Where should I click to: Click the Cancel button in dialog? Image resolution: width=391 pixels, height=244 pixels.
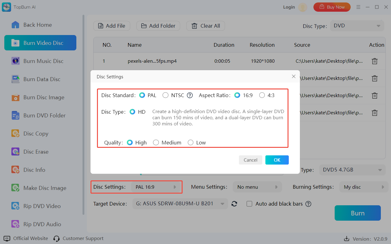[250, 160]
